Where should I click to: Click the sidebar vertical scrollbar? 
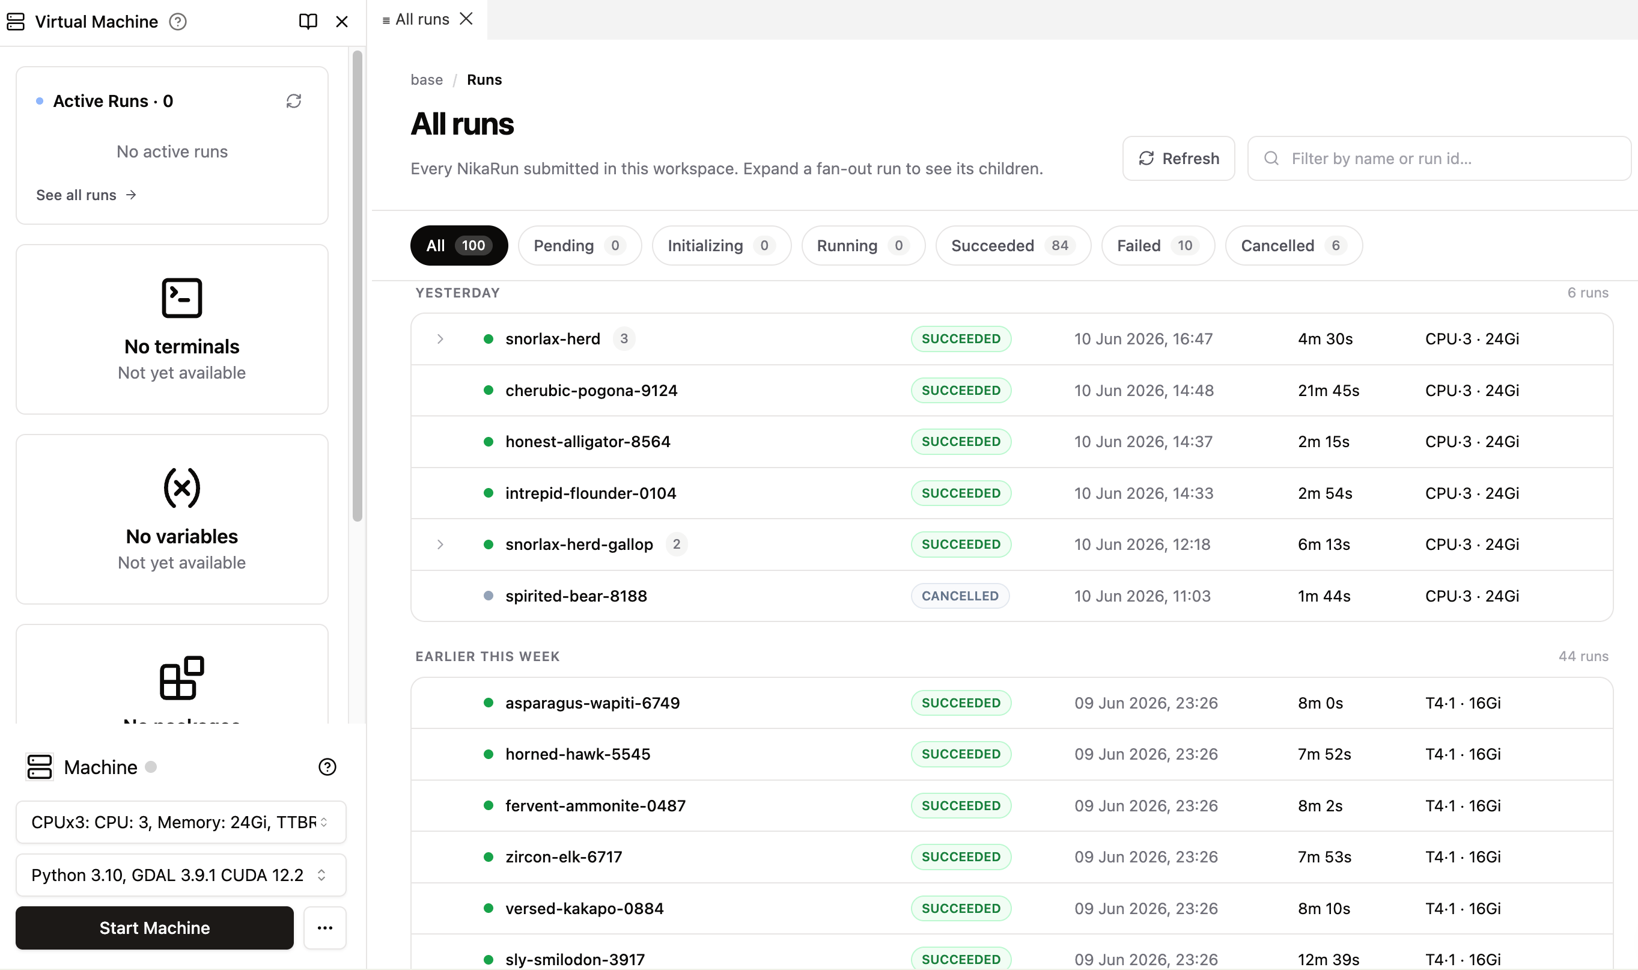[x=358, y=286]
